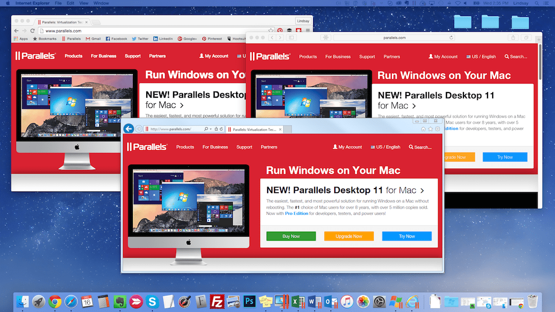Expand IE address bar search dropdown arrow
This screenshot has height=312, width=555.
click(x=211, y=129)
